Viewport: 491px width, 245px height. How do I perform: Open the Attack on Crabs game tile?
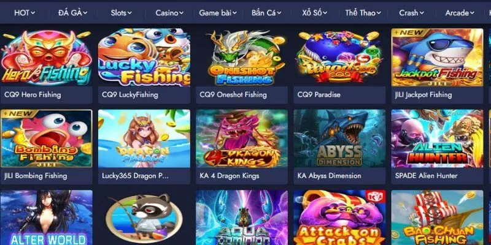pos(339,217)
